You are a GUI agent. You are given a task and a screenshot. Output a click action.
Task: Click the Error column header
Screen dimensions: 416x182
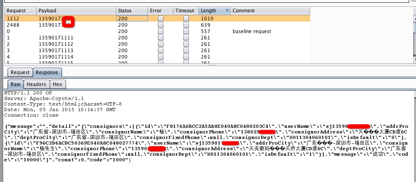pos(161,11)
